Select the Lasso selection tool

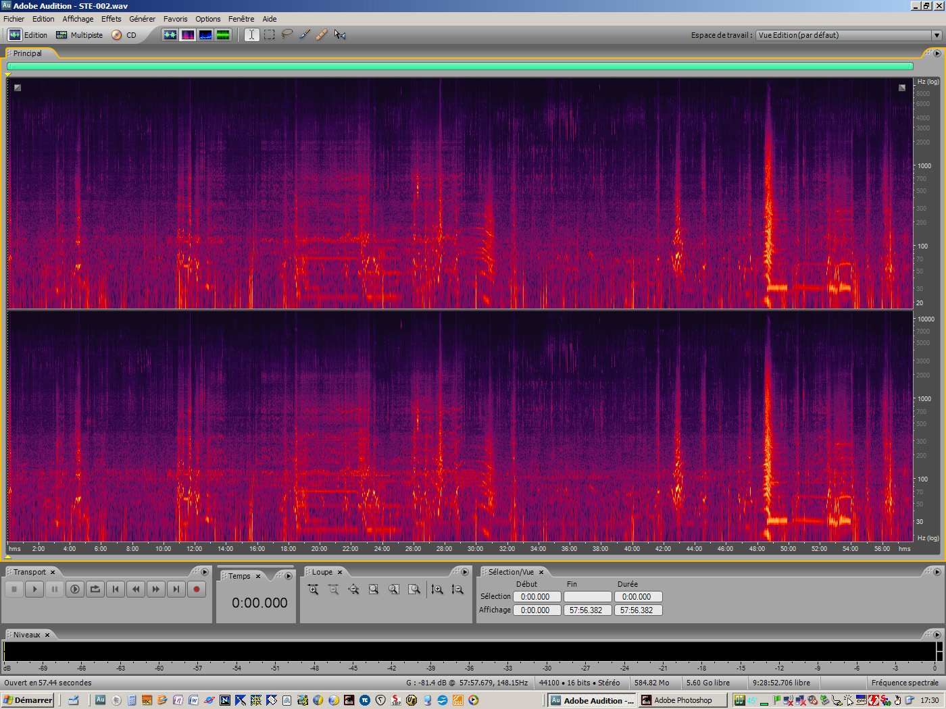coord(287,34)
